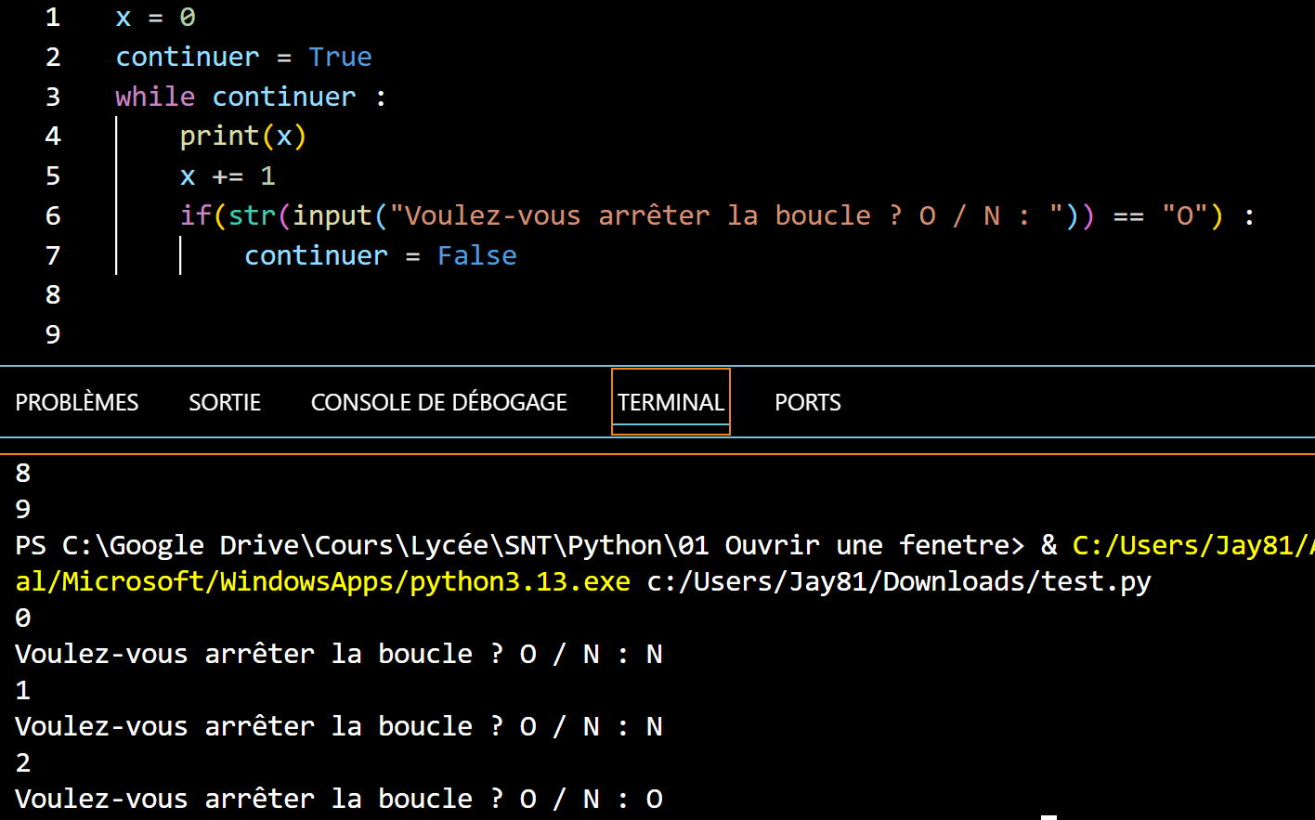Click the input function name on line 6
This screenshot has width=1315, height=820.
[332, 215]
